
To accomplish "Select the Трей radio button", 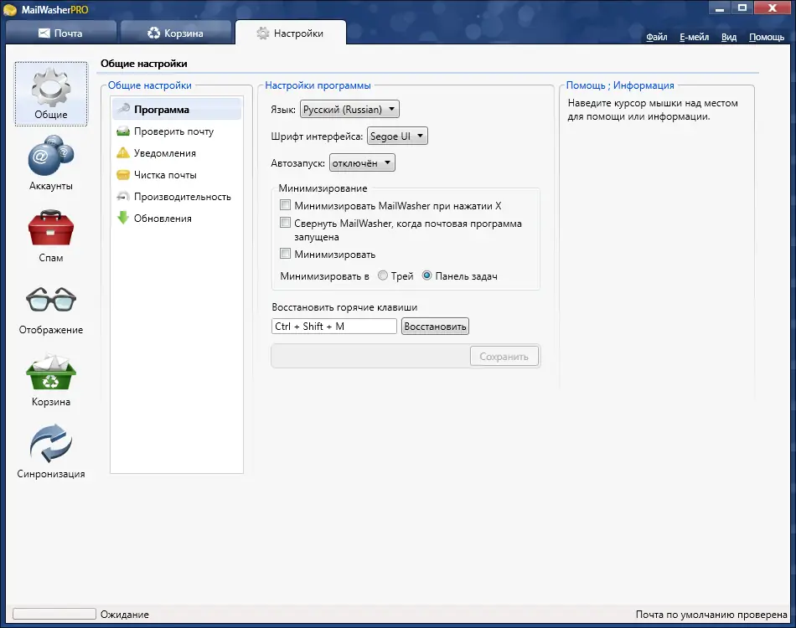I will [383, 275].
